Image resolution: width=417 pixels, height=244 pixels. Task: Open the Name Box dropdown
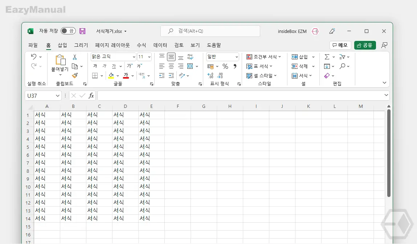(x=57, y=96)
